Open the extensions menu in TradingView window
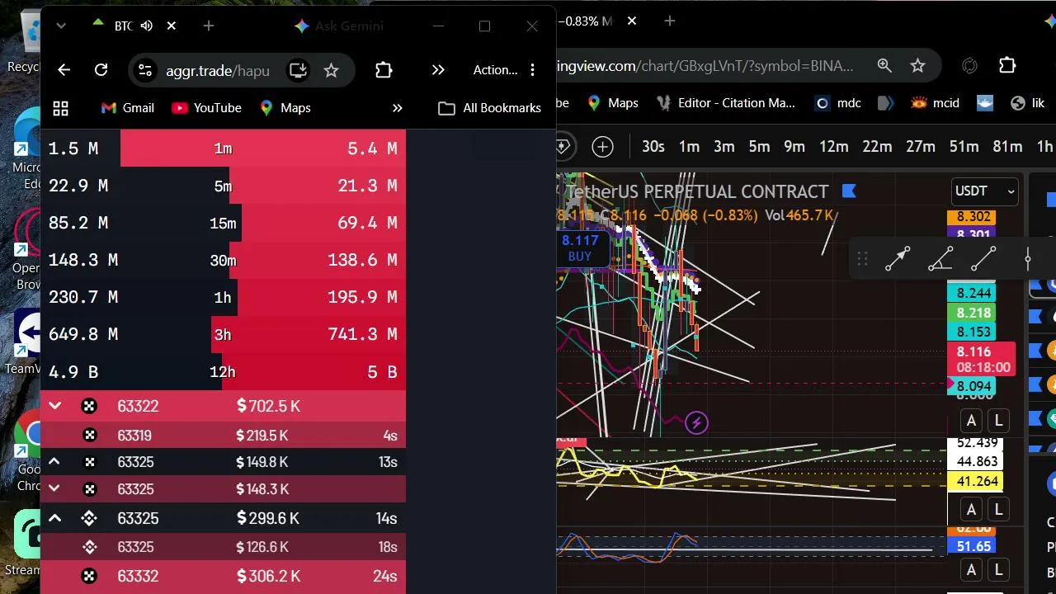The image size is (1056, 594). tap(1007, 65)
